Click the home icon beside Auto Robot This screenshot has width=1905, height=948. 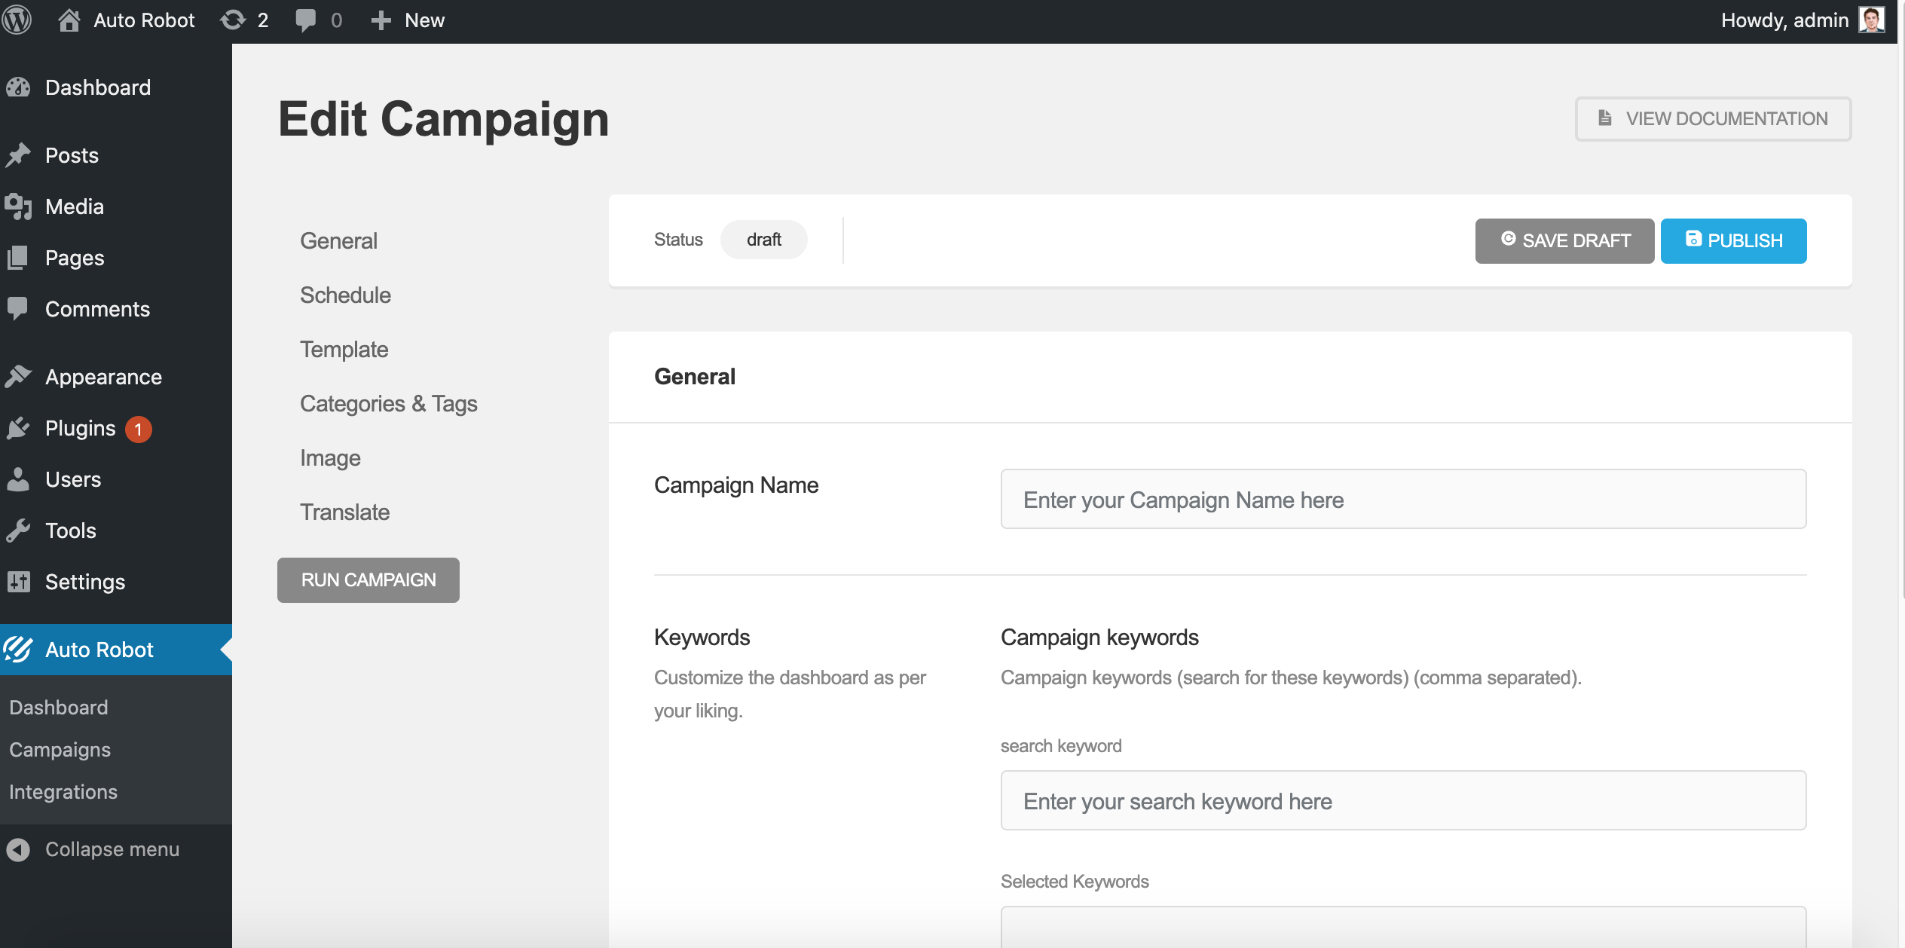[69, 20]
